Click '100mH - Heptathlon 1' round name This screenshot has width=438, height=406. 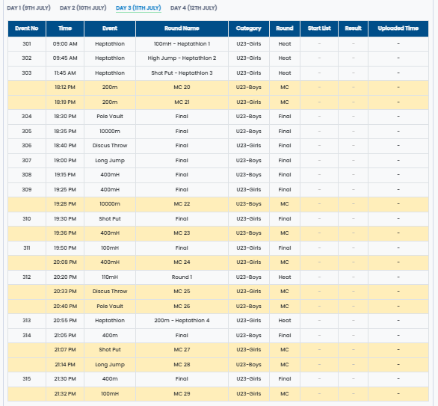[182, 44]
